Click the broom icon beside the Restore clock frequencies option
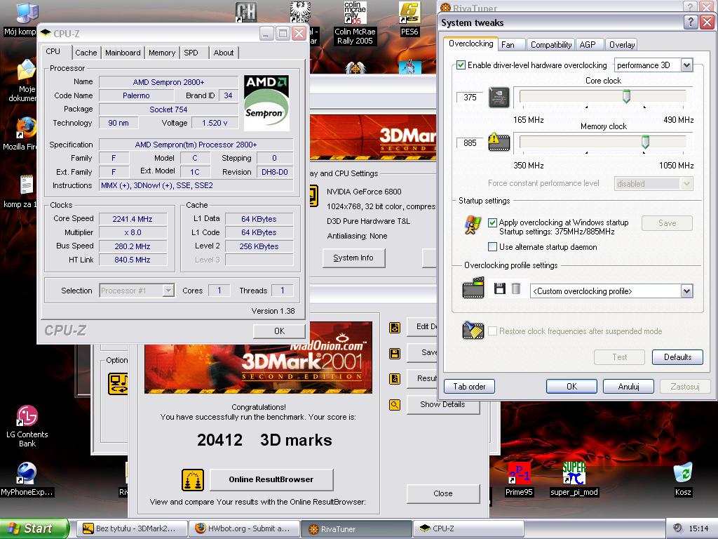 473,330
